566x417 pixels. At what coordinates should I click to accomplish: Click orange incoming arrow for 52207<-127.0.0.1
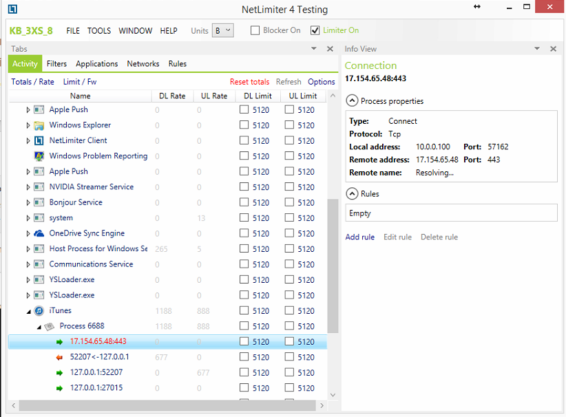point(59,358)
